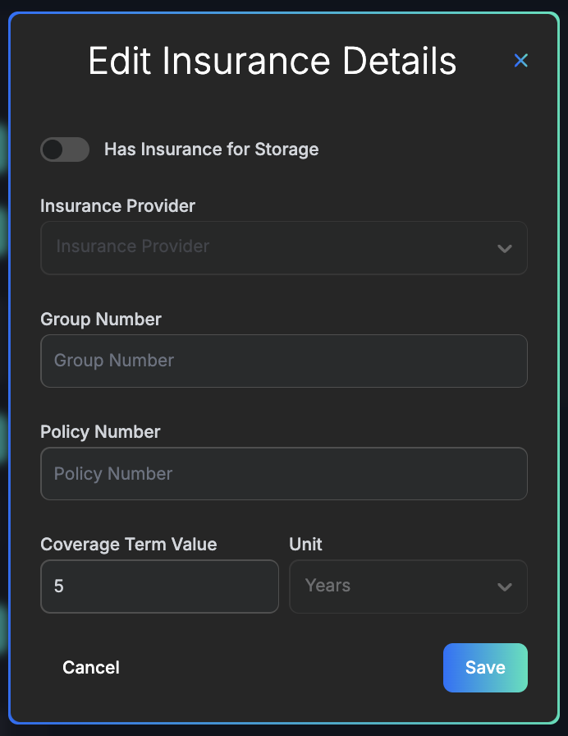Click into the Group Number input
Screen dimensions: 568x736
pos(284,361)
